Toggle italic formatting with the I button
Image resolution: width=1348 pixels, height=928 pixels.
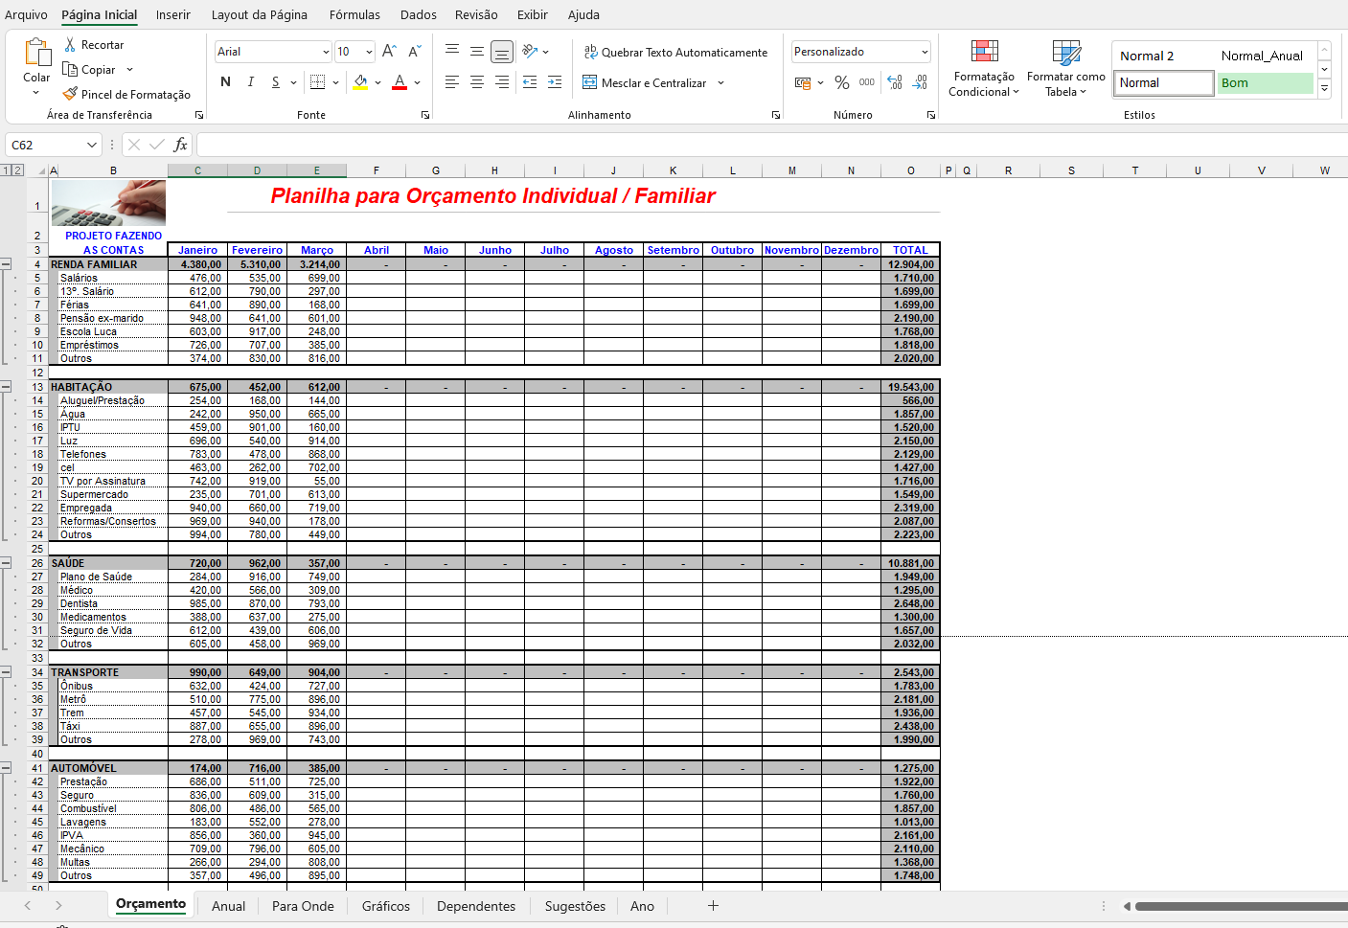(x=250, y=82)
